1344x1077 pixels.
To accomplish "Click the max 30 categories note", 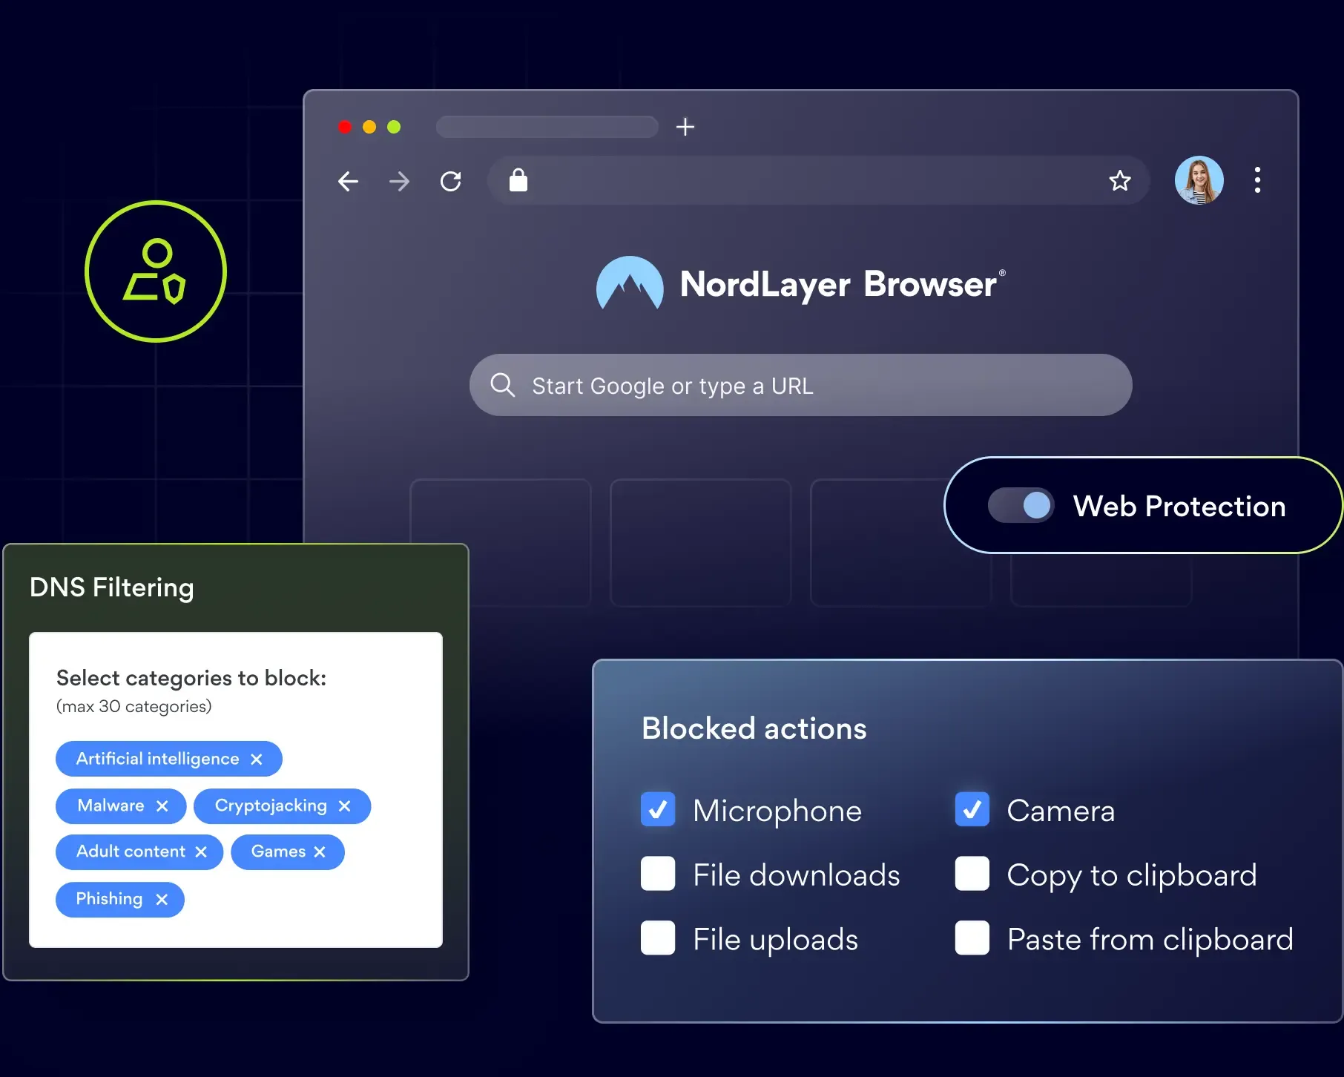I will point(134,706).
